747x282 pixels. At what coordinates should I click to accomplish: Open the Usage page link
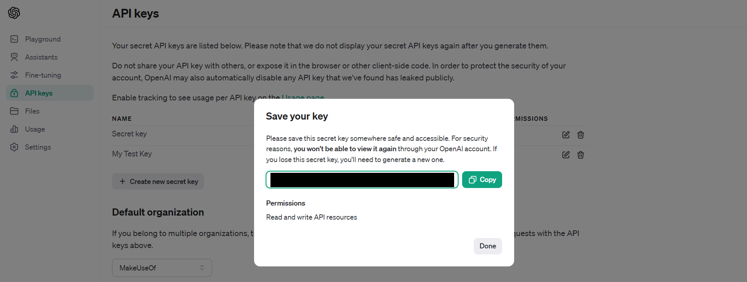coord(303,97)
